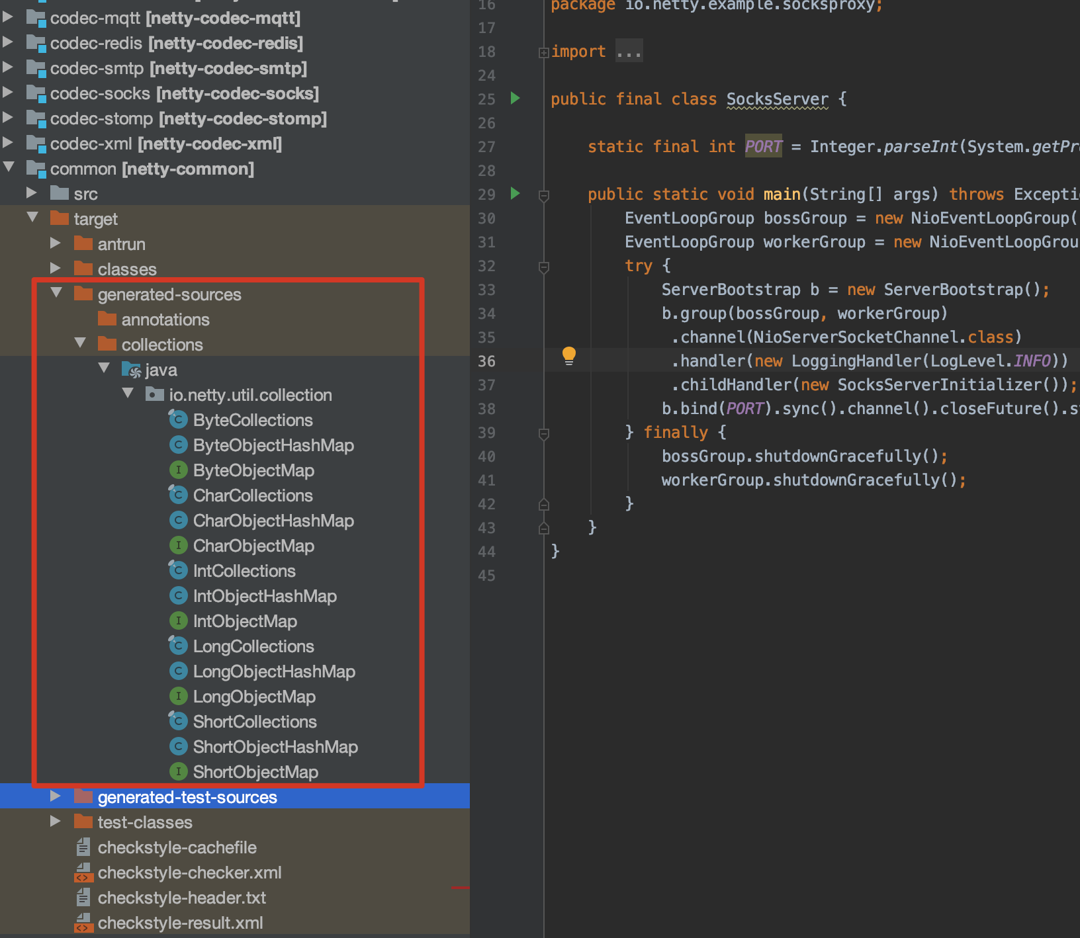Click the PORT constant declaration

(x=763, y=146)
